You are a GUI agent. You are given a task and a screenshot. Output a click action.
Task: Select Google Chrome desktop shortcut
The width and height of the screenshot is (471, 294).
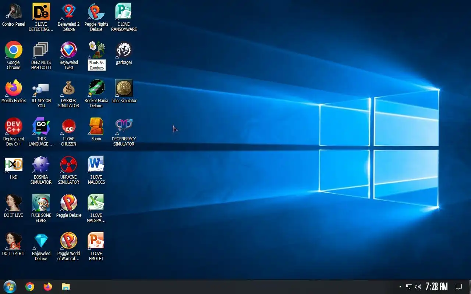[x=14, y=50]
